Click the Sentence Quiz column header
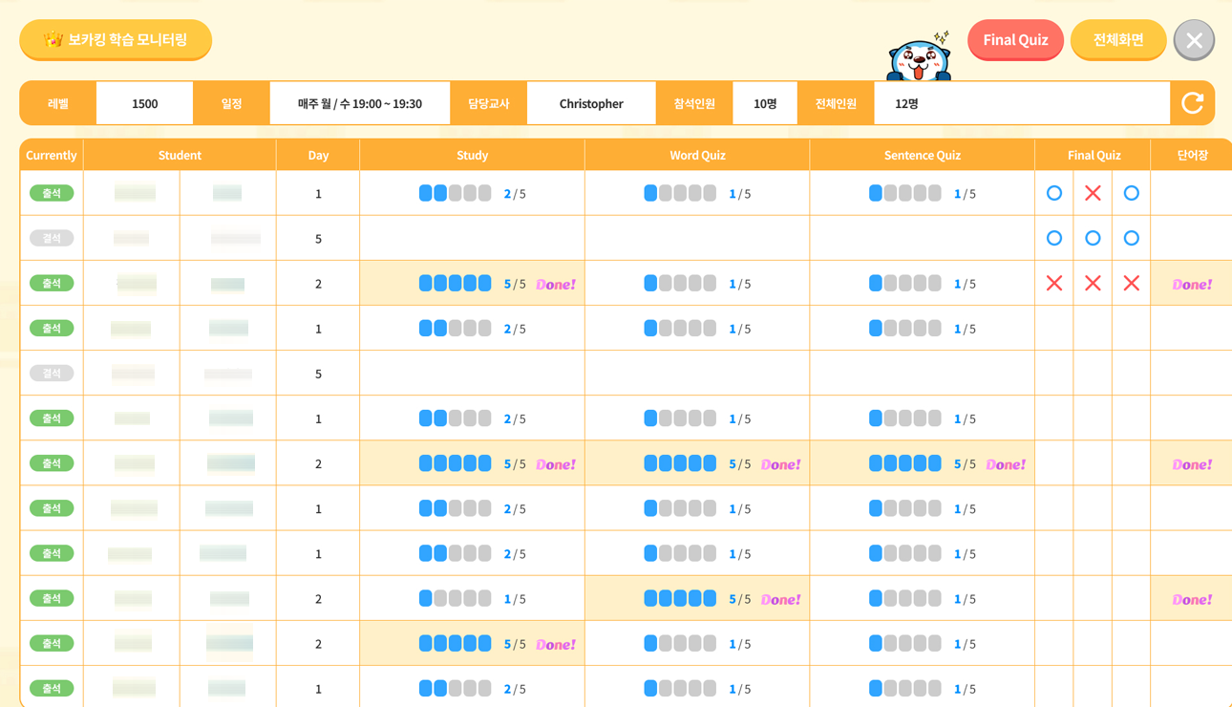Viewport: 1232px width, 707px height. [922, 155]
